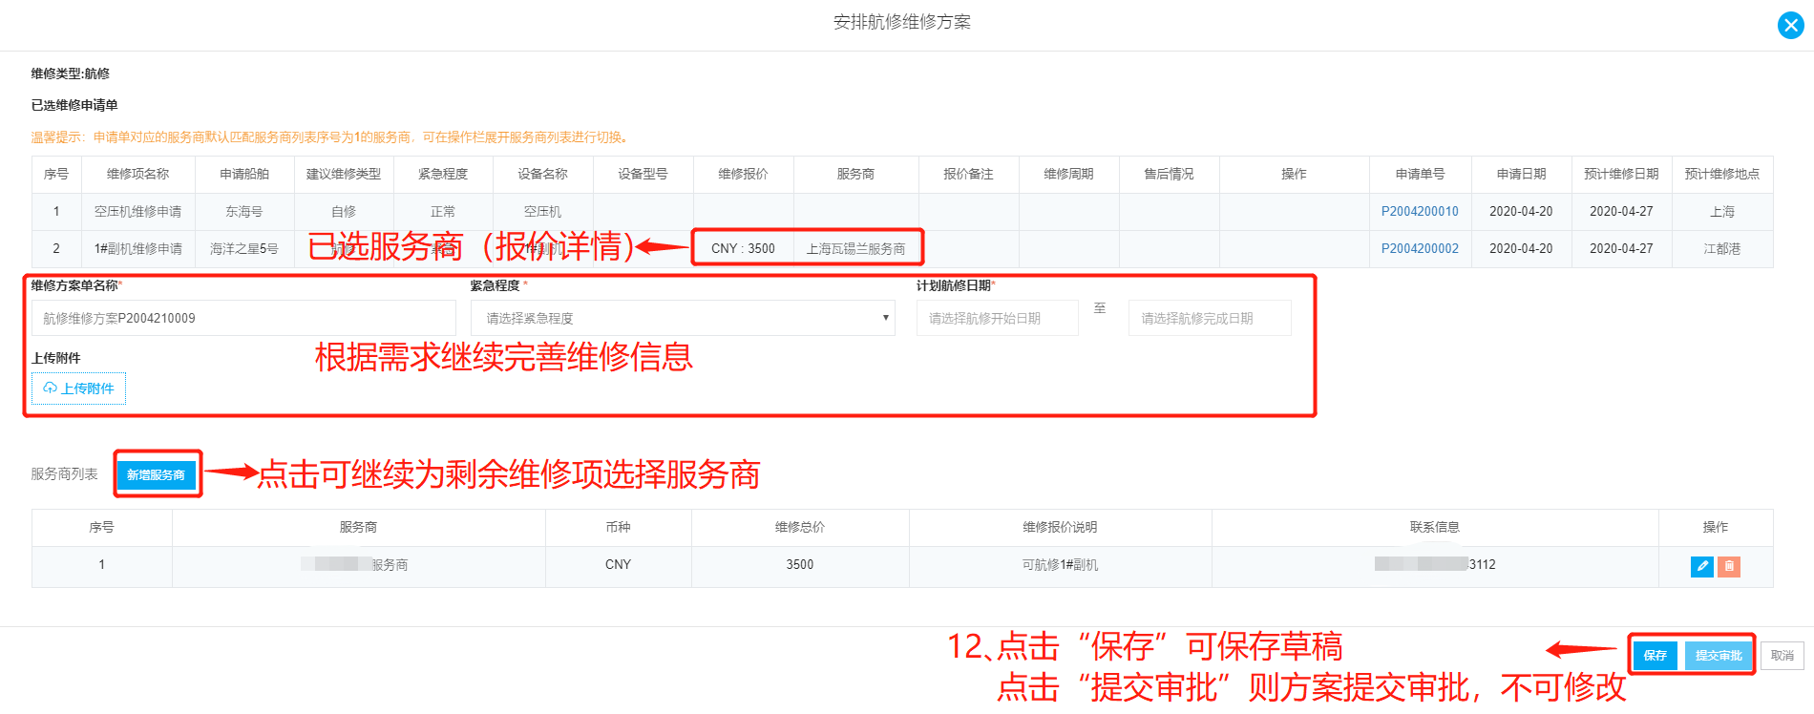Close the 安排航修维修方案 dialog

point(1791,26)
